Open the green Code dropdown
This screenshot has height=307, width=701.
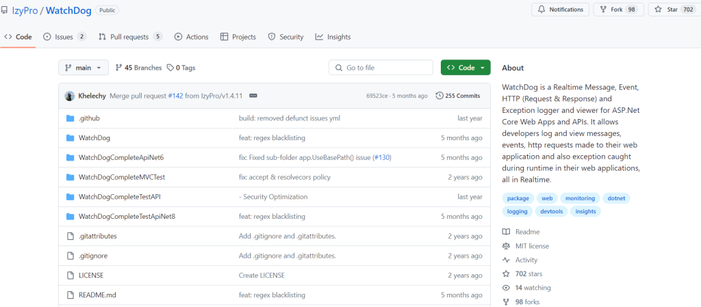tap(466, 68)
